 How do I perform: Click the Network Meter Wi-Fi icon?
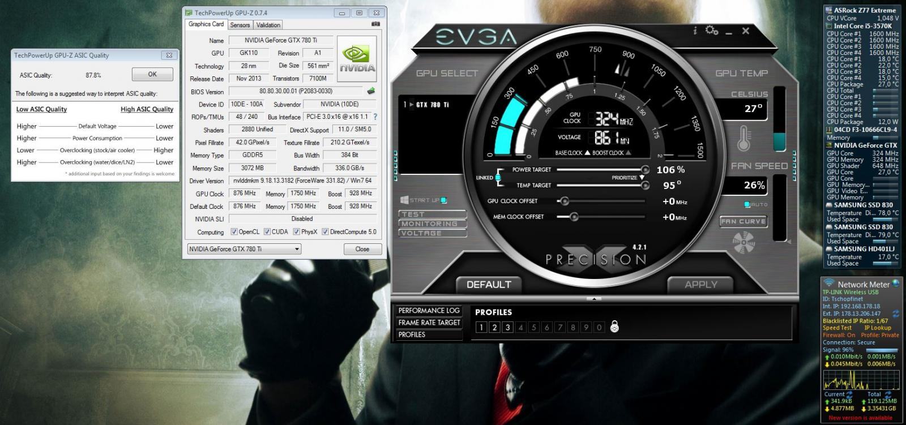(829, 283)
